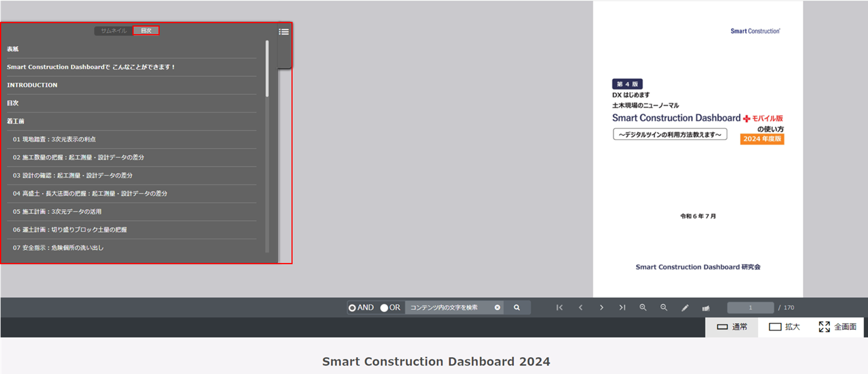Select the 着工前 section heading
Screen dimensions: 868x374
coord(131,121)
